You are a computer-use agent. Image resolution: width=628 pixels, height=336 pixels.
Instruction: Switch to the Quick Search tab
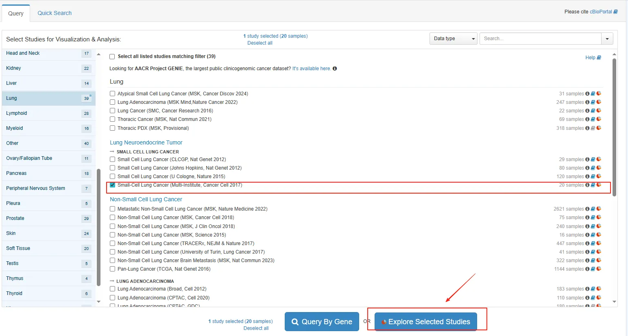click(55, 13)
